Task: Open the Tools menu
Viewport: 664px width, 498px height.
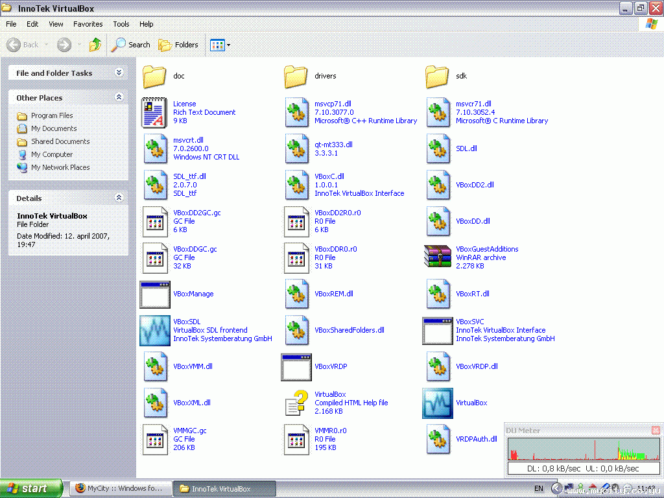Action: [x=121, y=24]
